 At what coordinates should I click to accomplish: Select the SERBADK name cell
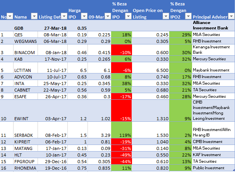click(x=26, y=130)
